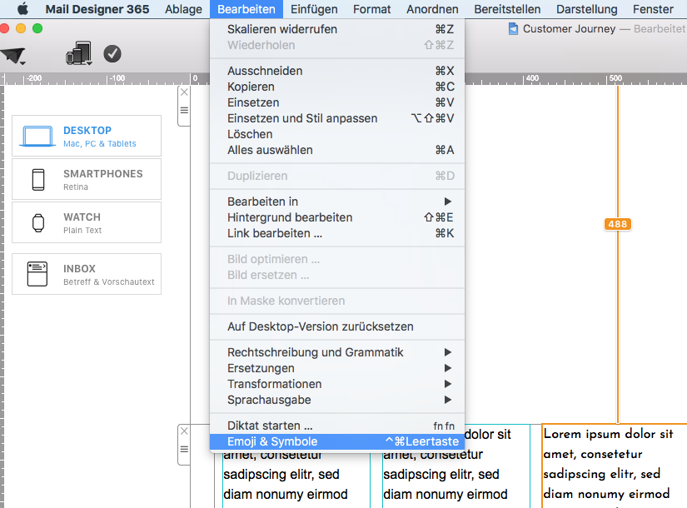Switch to the Smartphones Retina view
The image size is (687, 508).
87,179
